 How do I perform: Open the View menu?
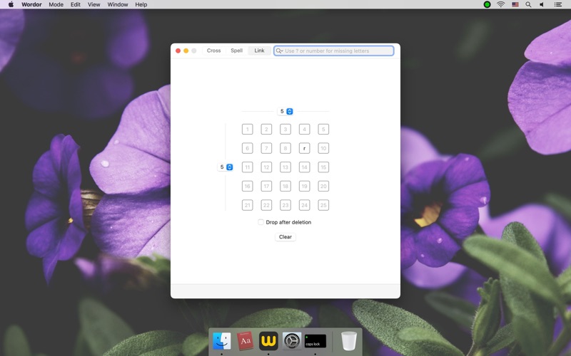point(94,4)
